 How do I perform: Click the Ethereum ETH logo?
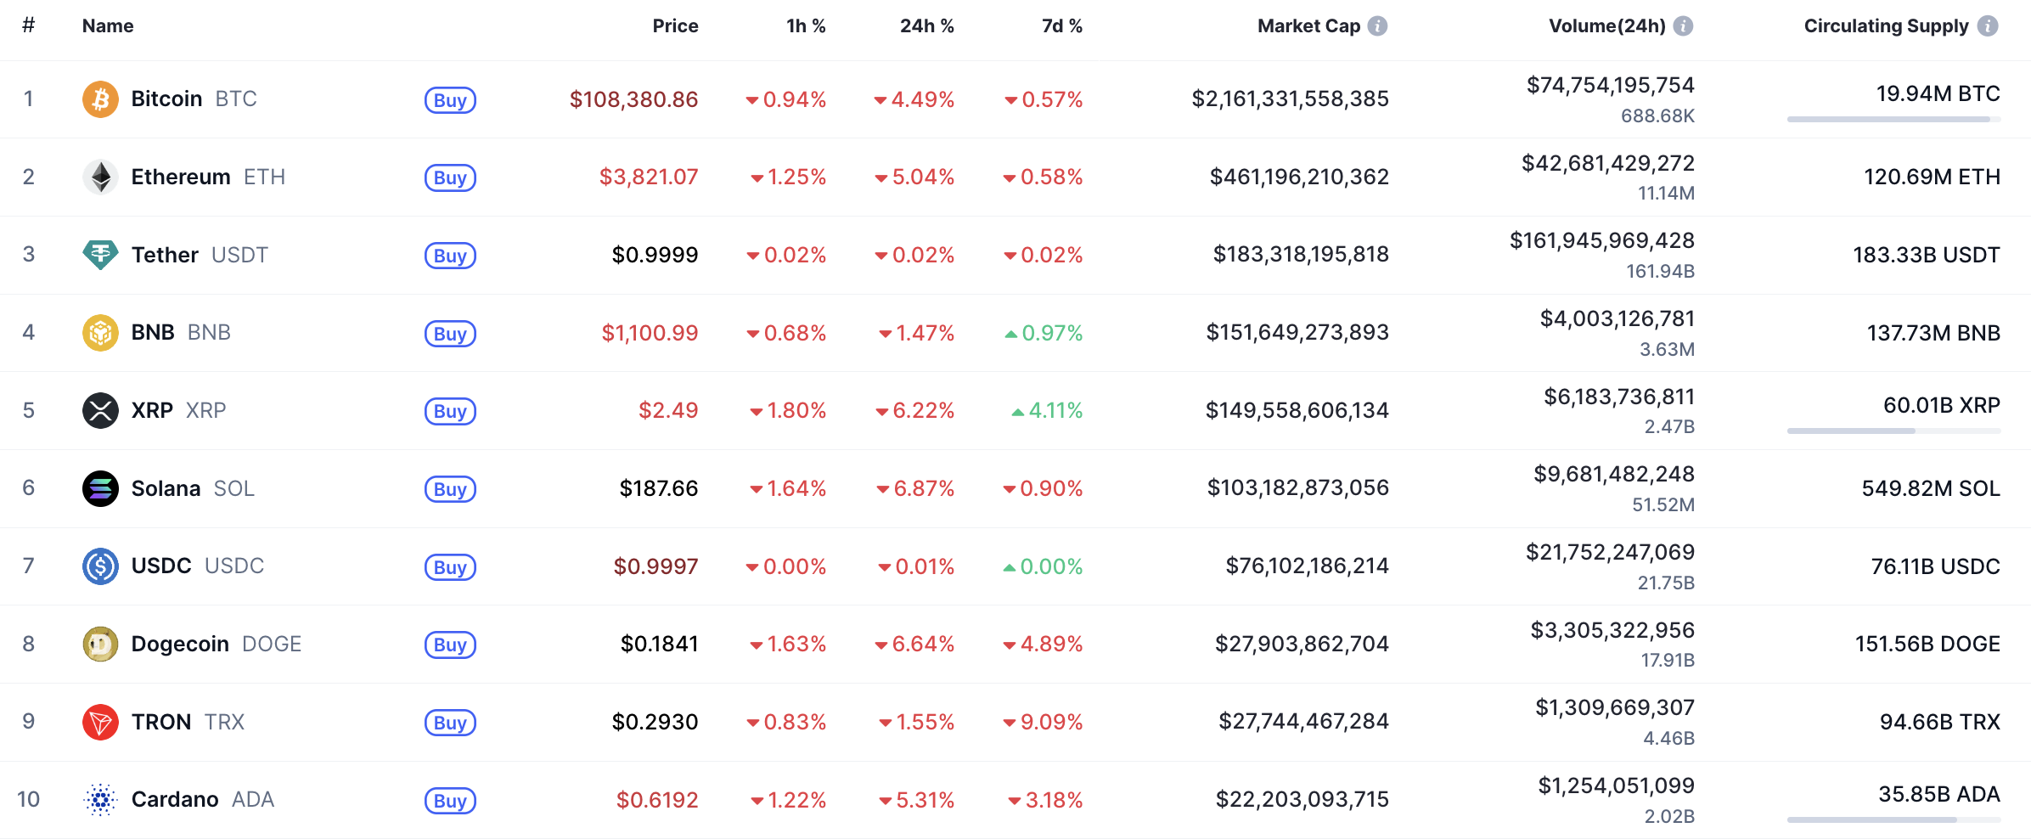tap(100, 177)
